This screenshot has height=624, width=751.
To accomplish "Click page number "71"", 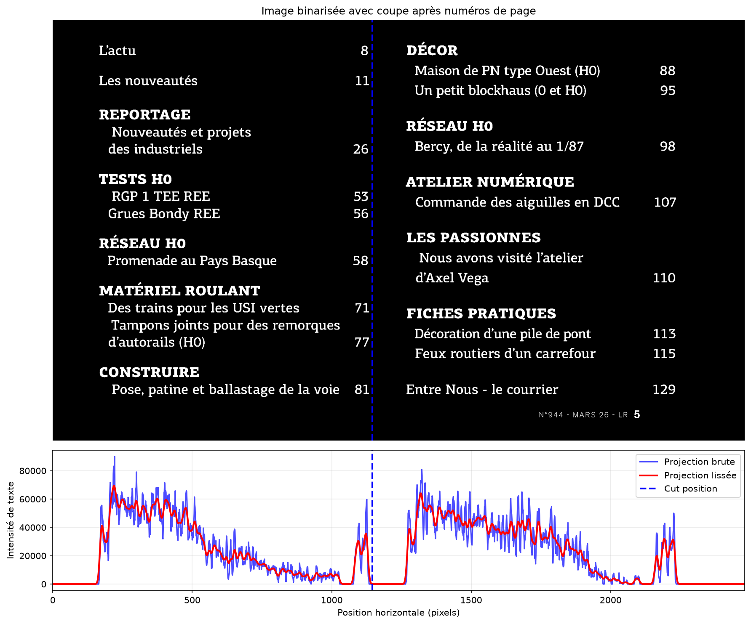I will [x=362, y=308].
